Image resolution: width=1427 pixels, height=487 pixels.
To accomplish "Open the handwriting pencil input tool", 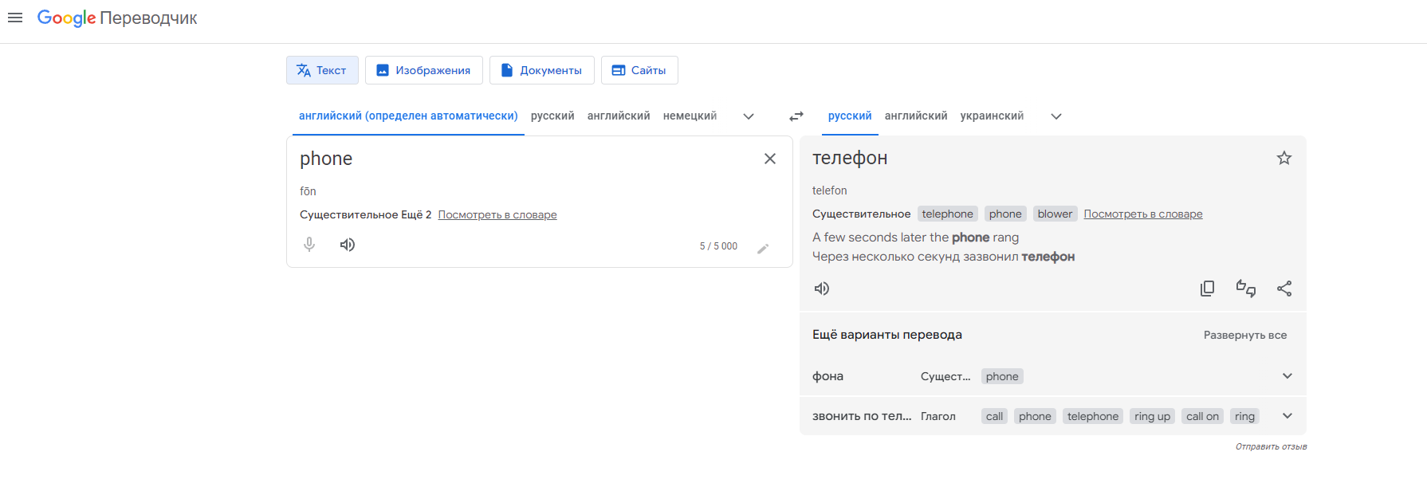I will coord(763,248).
